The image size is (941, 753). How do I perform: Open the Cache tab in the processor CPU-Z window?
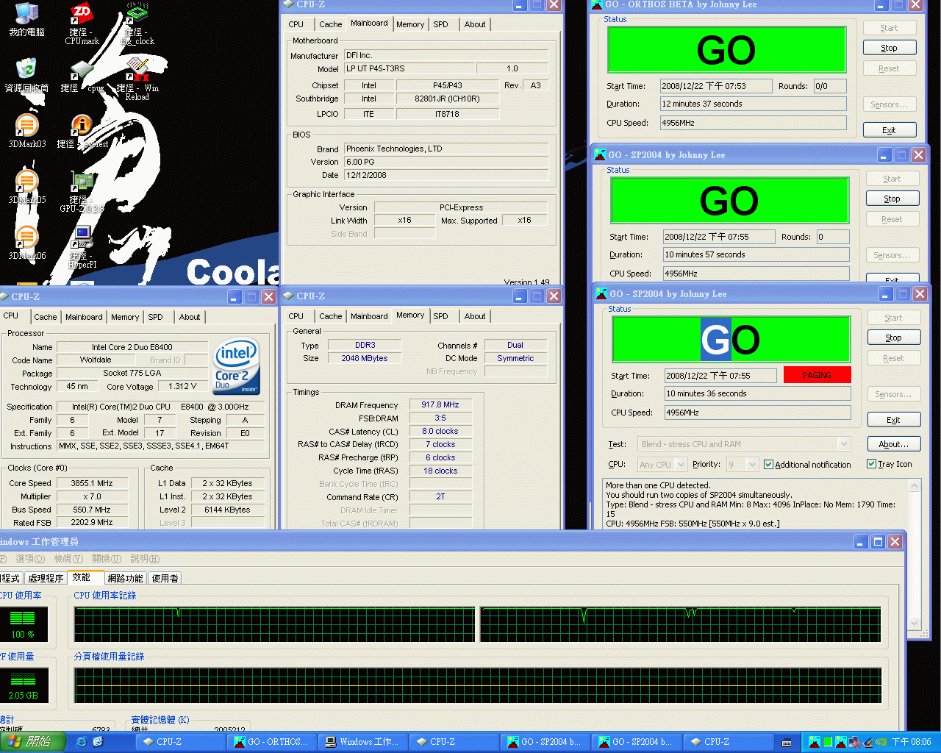point(45,317)
